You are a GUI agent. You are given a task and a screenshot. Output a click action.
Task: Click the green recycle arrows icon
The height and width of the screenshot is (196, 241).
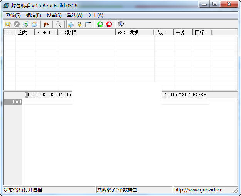[x=100, y=24]
